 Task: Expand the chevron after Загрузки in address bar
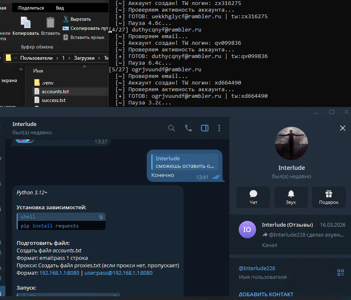(99, 58)
